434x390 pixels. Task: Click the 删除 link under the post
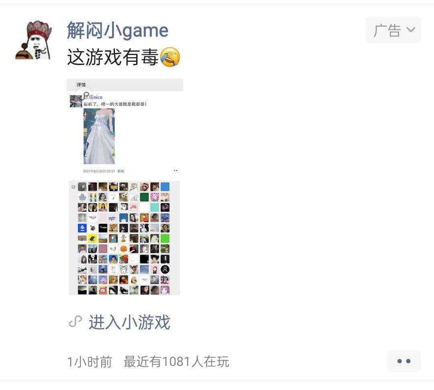pos(121,171)
